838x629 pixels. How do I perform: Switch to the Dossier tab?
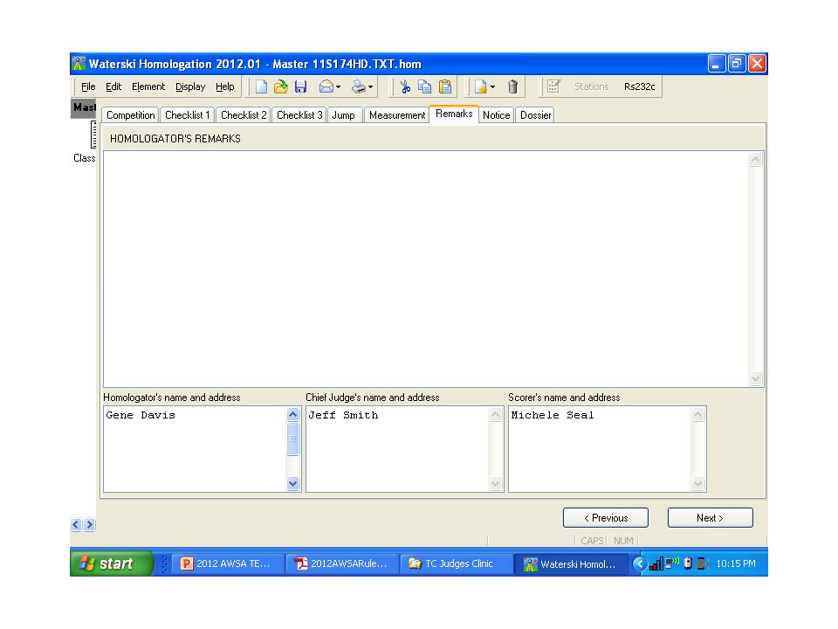click(x=535, y=115)
